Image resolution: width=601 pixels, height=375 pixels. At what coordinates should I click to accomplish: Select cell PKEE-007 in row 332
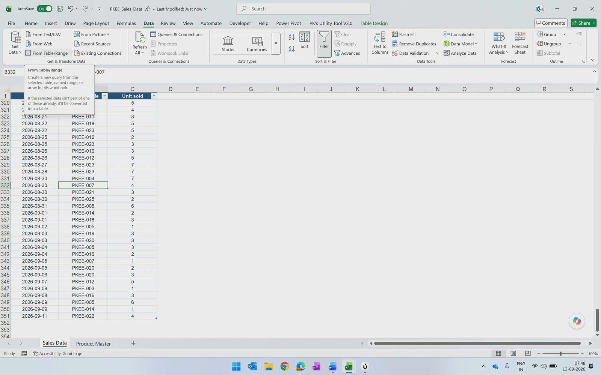pos(83,185)
